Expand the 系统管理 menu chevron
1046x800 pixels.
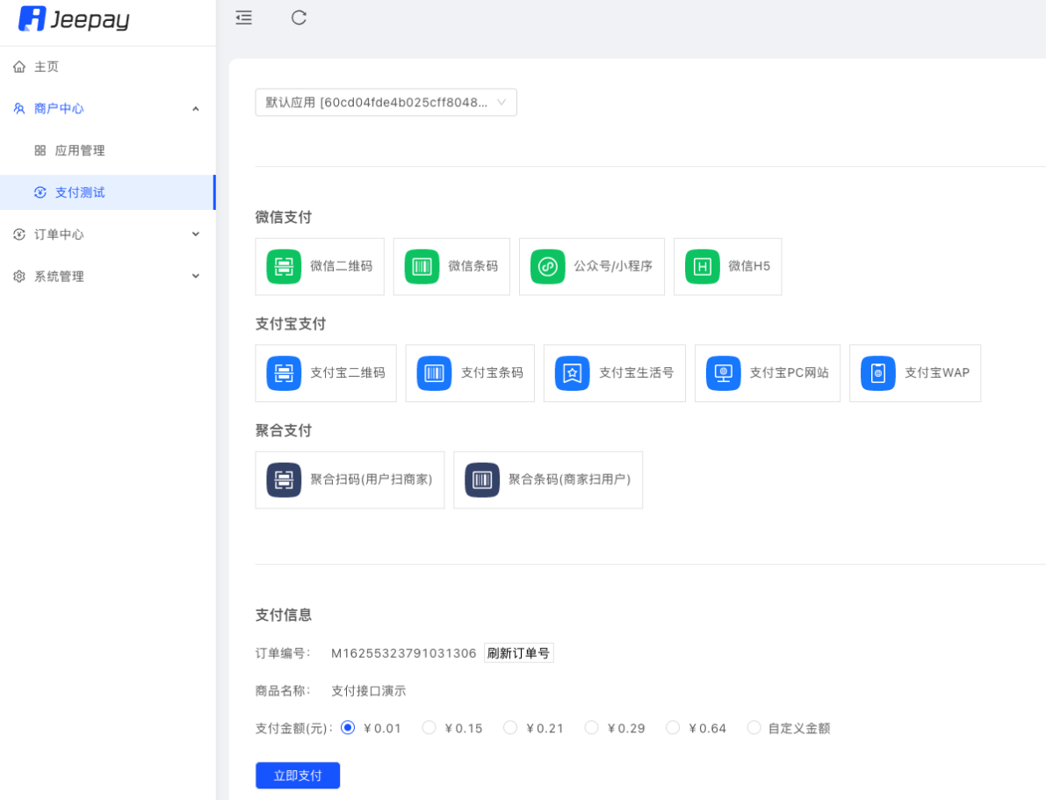point(196,277)
